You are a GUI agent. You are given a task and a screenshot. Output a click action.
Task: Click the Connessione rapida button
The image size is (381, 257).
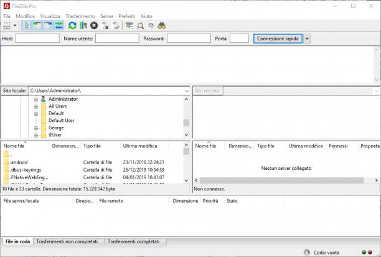click(278, 39)
